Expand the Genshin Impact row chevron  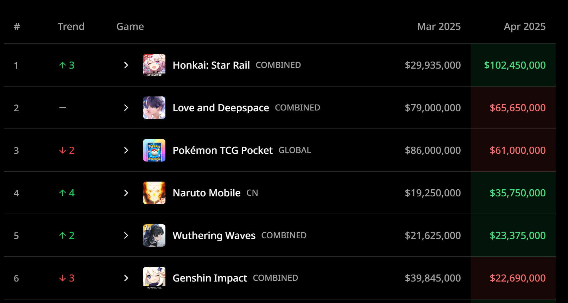click(126, 278)
